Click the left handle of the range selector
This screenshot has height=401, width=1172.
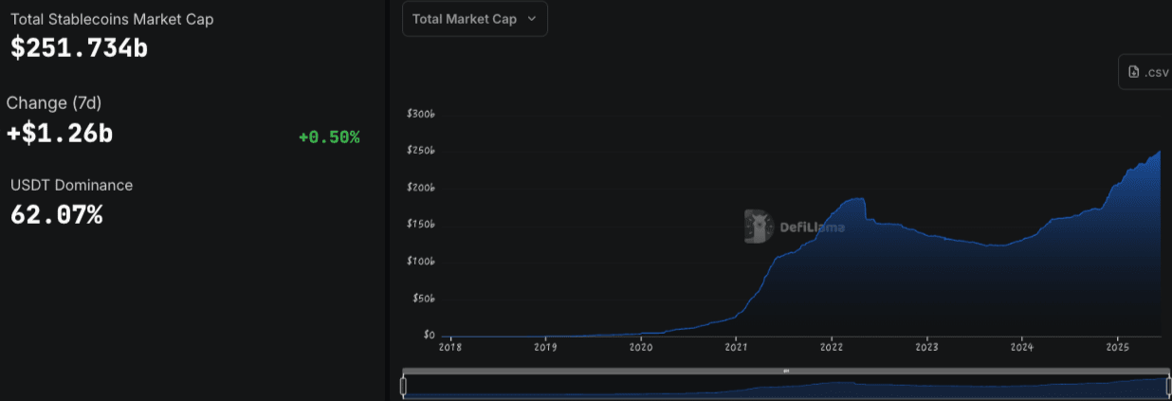click(403, 386)
